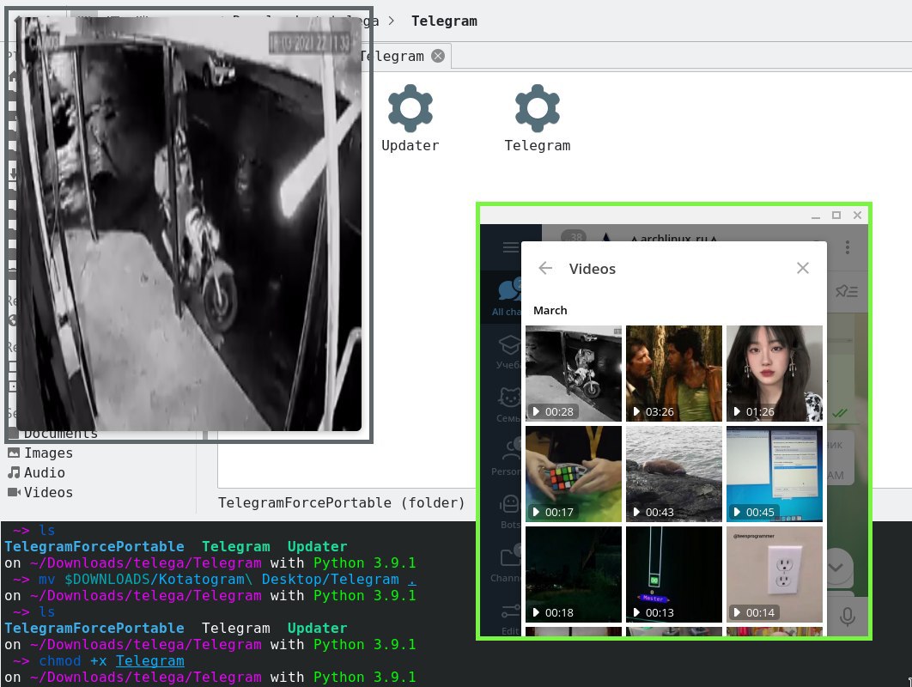This screenshot has width=912, height=687.
Task: Close the Videos dialog with X
Action: 803,268
